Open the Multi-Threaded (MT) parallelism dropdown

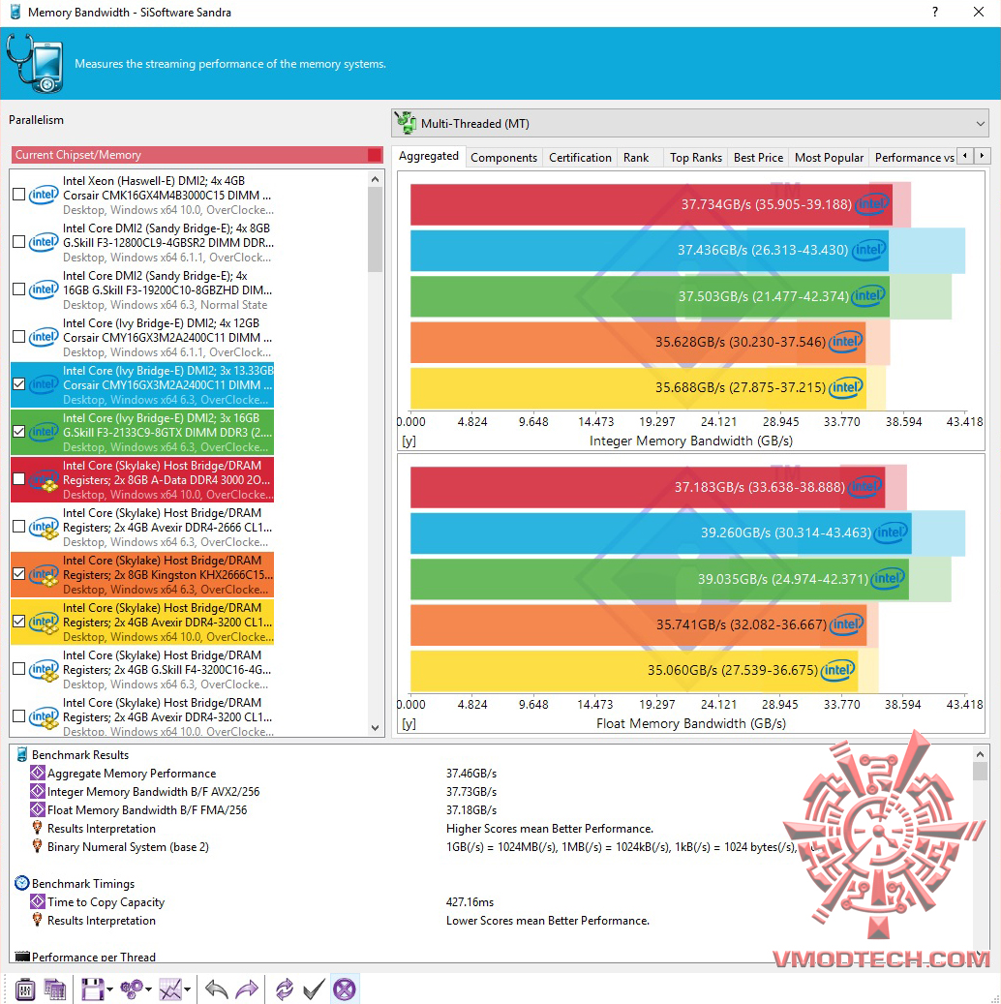coord(690,123)
